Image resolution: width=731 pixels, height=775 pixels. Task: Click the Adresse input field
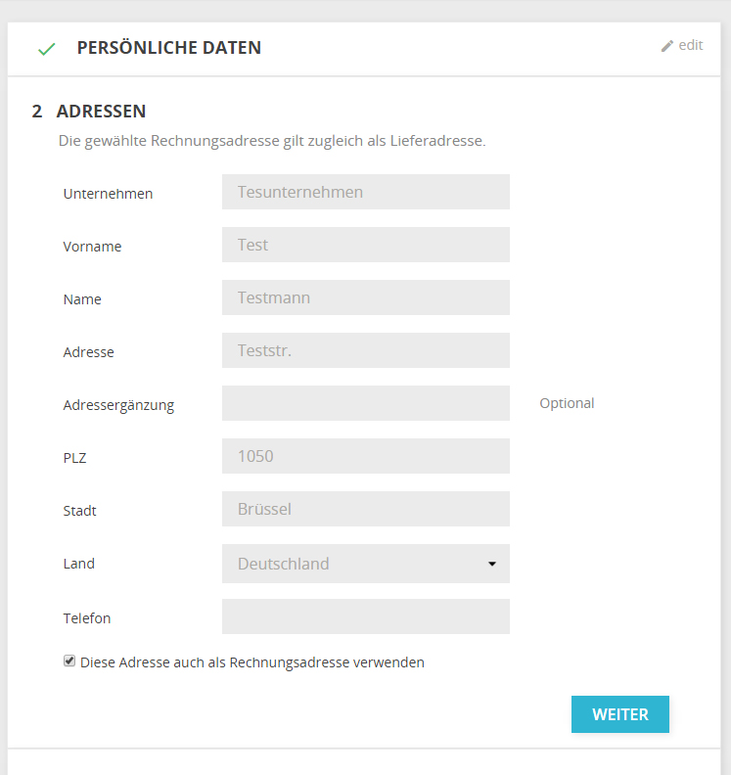[x=365, y=350]
